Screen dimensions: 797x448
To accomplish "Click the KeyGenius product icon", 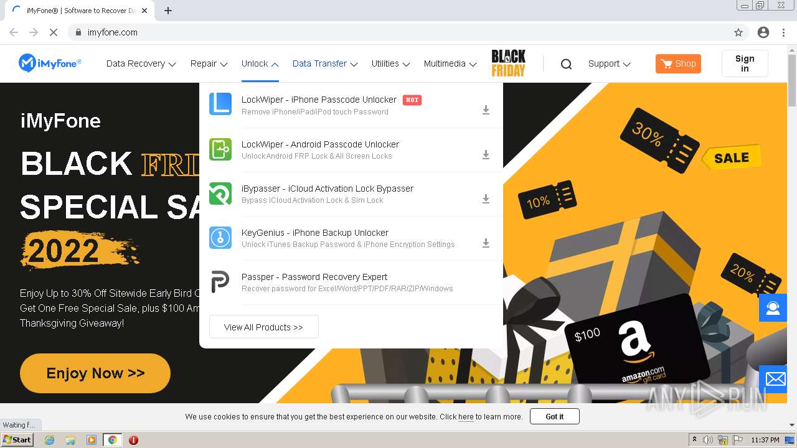I will [220, 237].
